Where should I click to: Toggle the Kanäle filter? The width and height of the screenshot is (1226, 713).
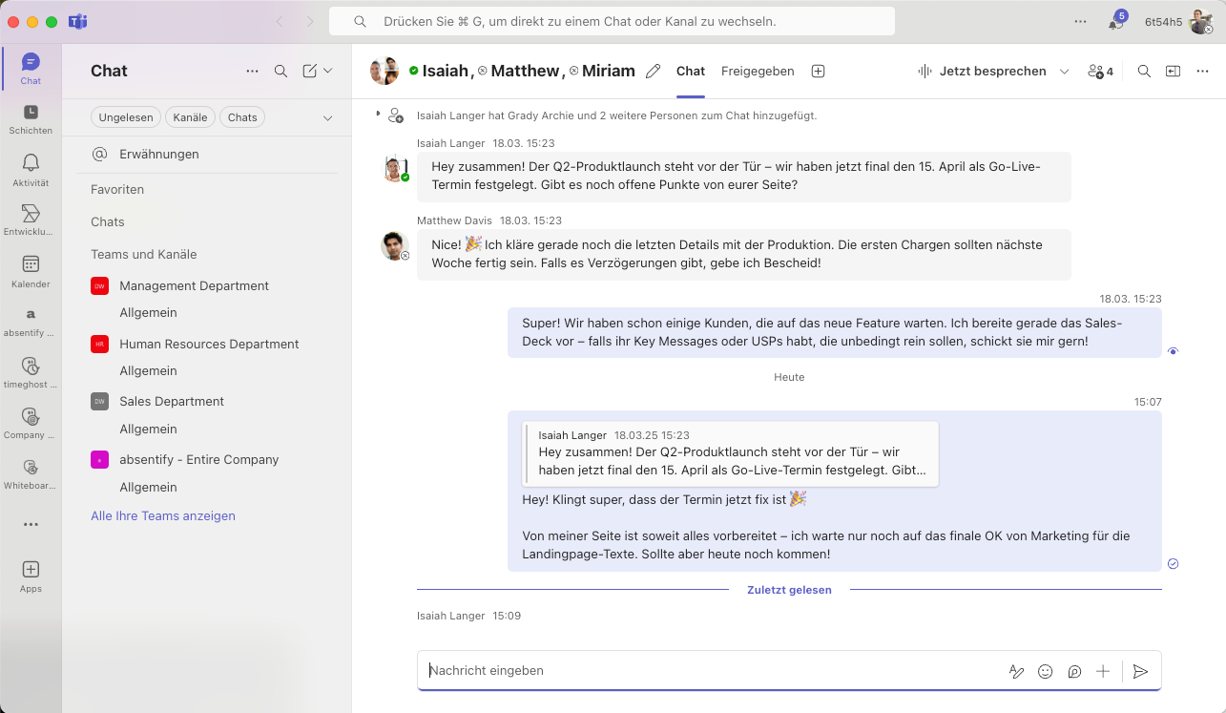[191, 117]
